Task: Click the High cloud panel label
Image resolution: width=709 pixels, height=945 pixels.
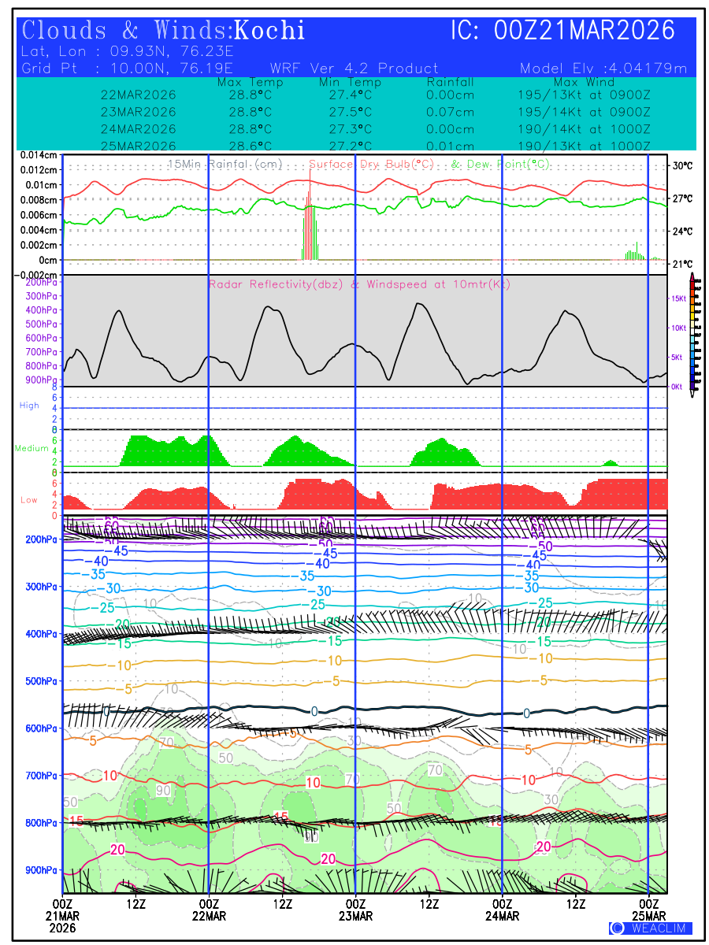Action: [x=29, y=406]
